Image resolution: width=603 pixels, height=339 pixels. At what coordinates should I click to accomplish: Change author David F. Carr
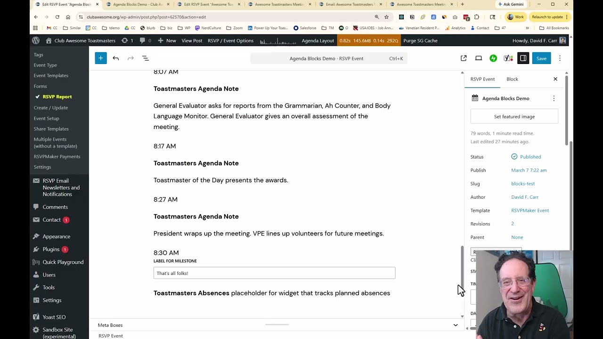pyautogui.click(x=525, y=197)
